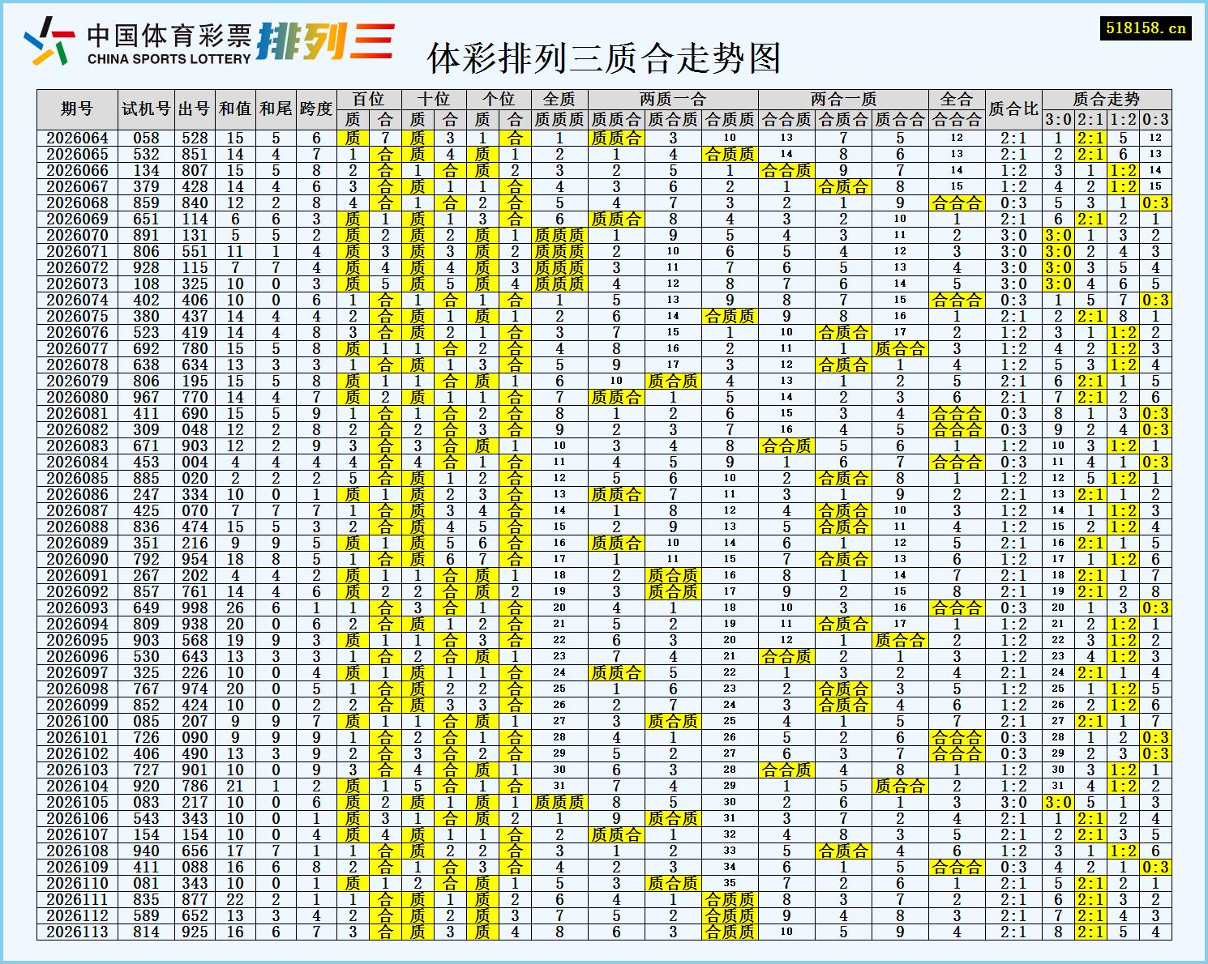
Task: Select the 期号 column header
Action: pyautogui.click(x=77, y=109)
